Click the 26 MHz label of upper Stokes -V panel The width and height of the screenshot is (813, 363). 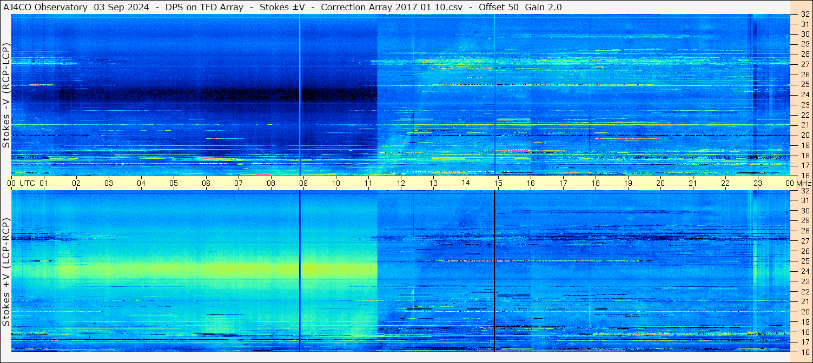point(804,75)
